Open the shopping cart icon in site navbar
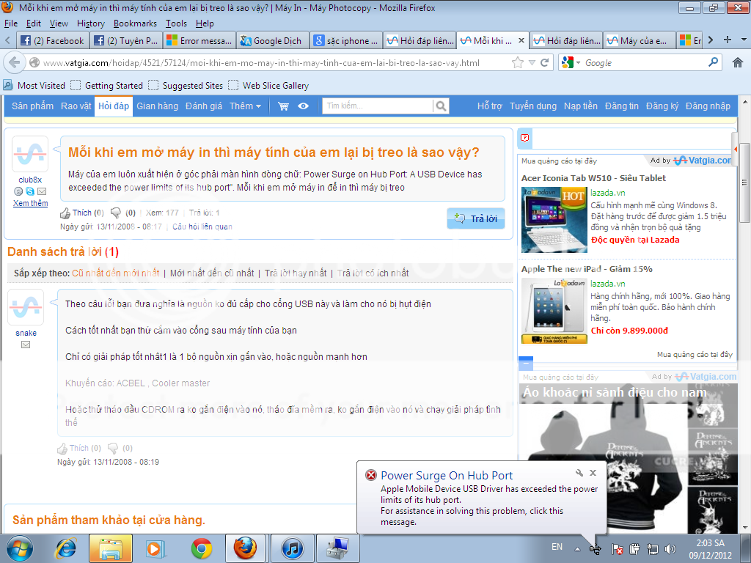Viewport: 751px width, 563px height. 283,106
